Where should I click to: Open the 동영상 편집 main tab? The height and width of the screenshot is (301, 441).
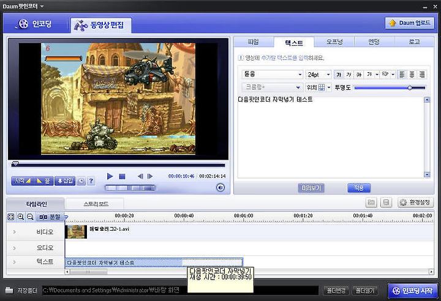tap(100, 25)
